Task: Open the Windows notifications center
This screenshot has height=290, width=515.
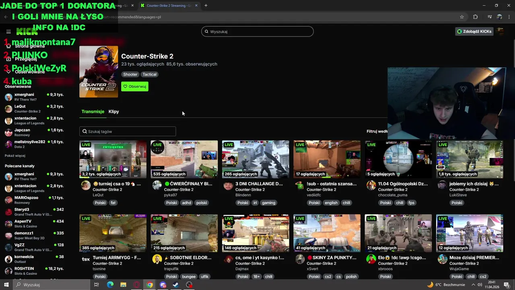Action: click(507, 285)
